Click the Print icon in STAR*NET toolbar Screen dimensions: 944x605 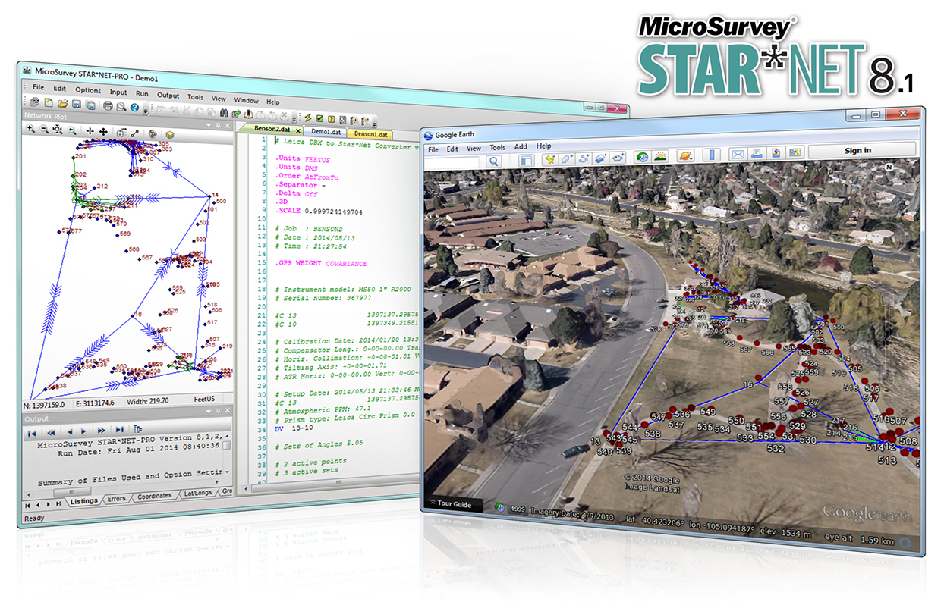pos(108,105)
